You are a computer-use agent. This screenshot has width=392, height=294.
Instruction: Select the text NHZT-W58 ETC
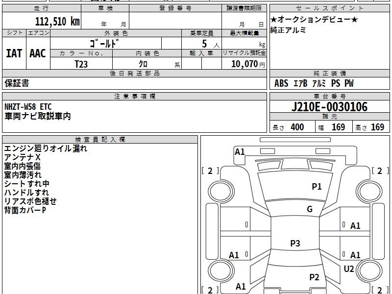pos(28,107)
